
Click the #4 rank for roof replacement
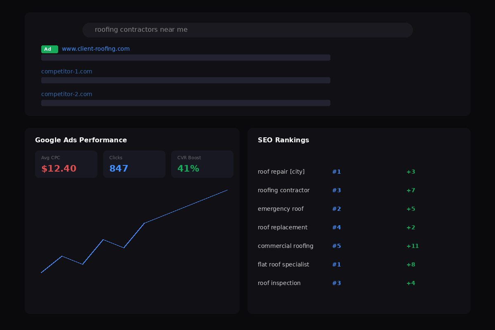(x=337, y=227)
